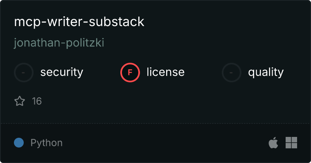Click the license label

pos(165,73)
